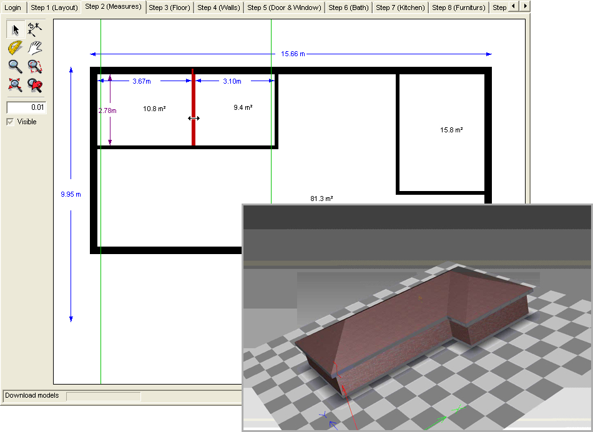This screenshot has height=432, width=593.
Task: Click the zoom extents tool
Action: [x=16, y=85]
